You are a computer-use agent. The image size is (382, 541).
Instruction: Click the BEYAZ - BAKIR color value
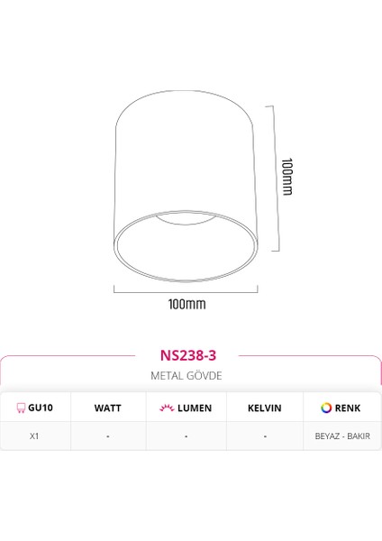(342, 436)
